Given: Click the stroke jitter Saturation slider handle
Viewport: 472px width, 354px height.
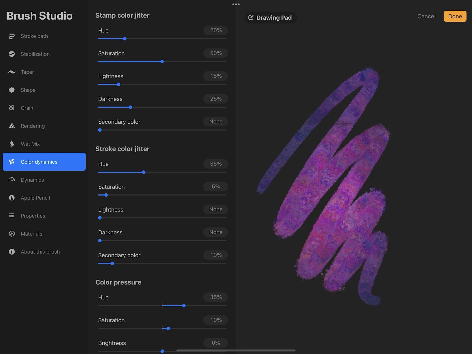Looking at the screenshot, I should pos(106,195).
